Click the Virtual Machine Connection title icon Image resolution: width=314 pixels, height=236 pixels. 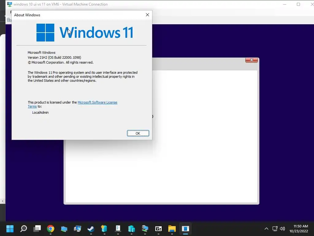pos(10,4)
